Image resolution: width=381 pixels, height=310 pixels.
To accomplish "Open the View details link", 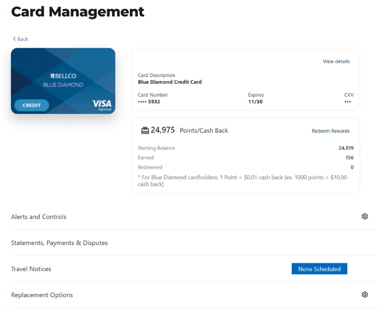I will pos(336,61).
